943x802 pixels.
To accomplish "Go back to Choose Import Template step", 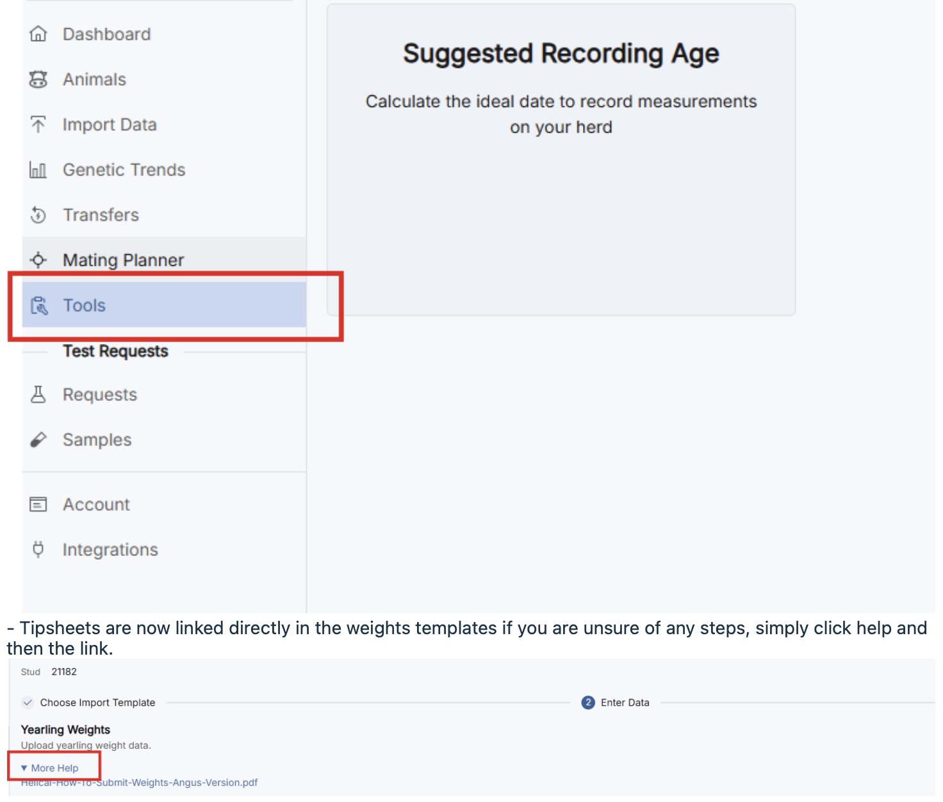I will click(x=97, y=703).
